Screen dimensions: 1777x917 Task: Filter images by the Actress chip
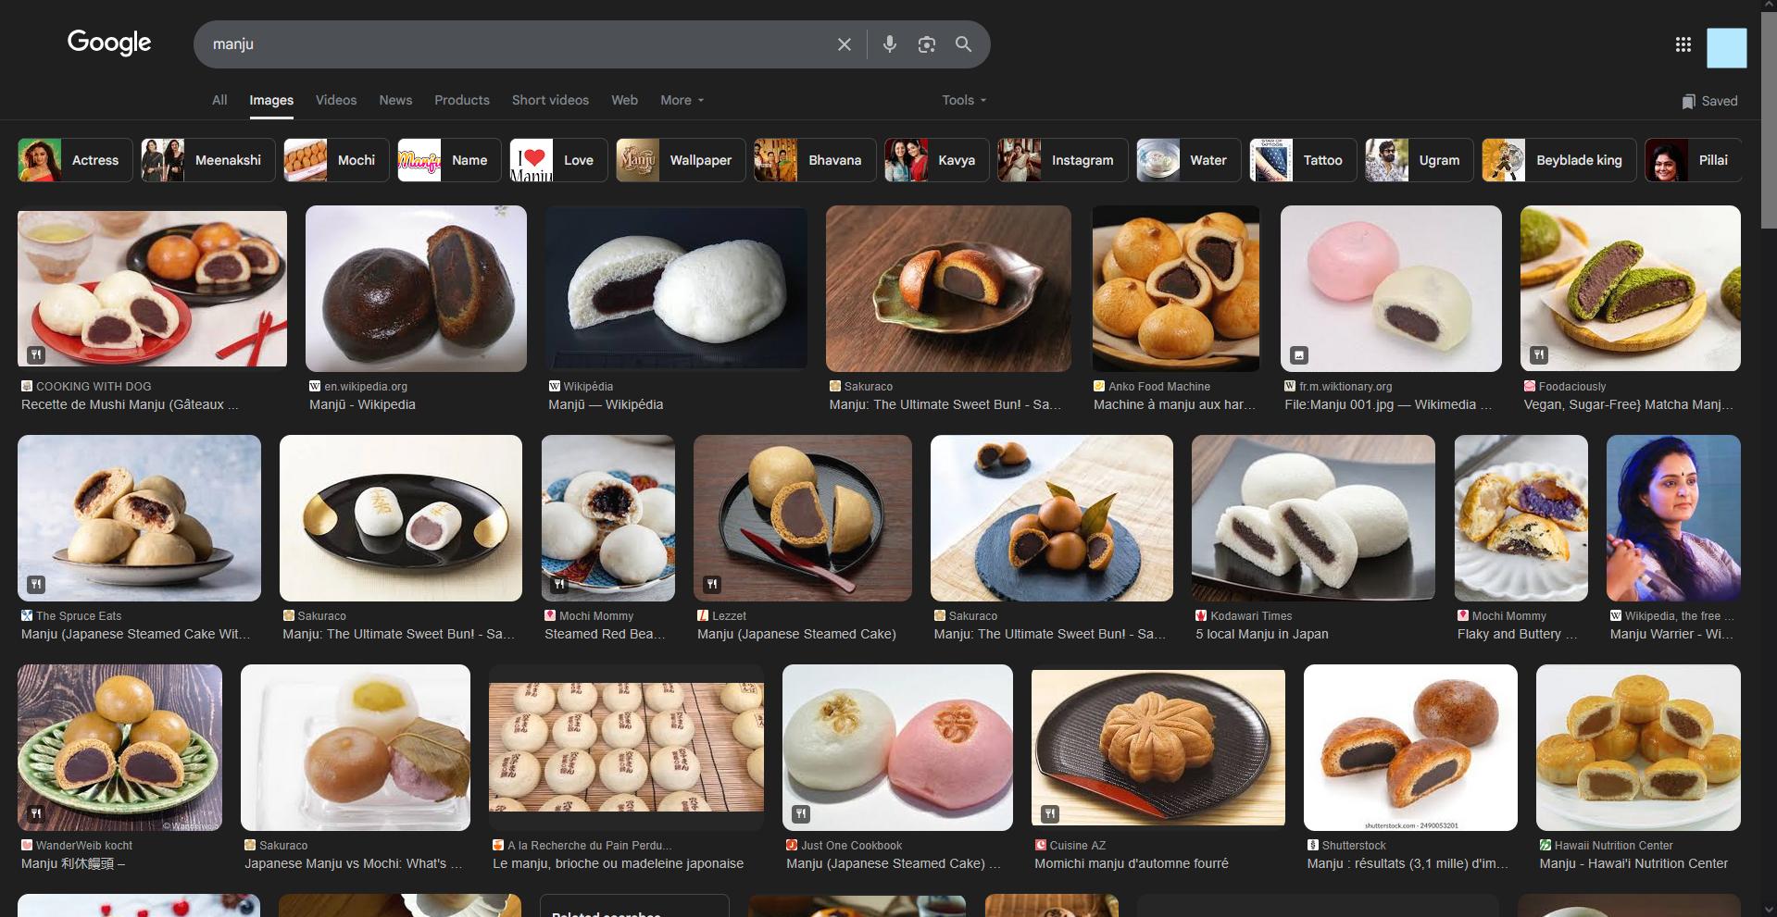click(75, 160)
